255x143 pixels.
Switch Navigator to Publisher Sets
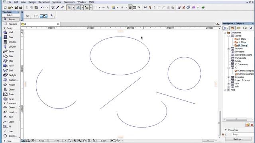pos(251,28)
